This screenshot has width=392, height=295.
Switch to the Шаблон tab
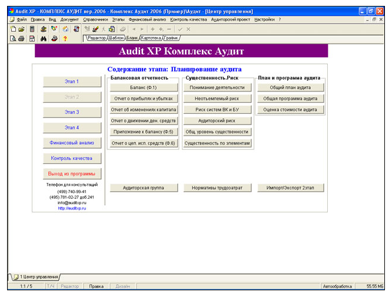tap(116, 38)
